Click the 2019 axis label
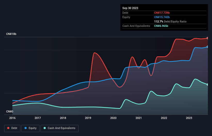This screenshot has width=212, height=136. [x=88, y=118]
